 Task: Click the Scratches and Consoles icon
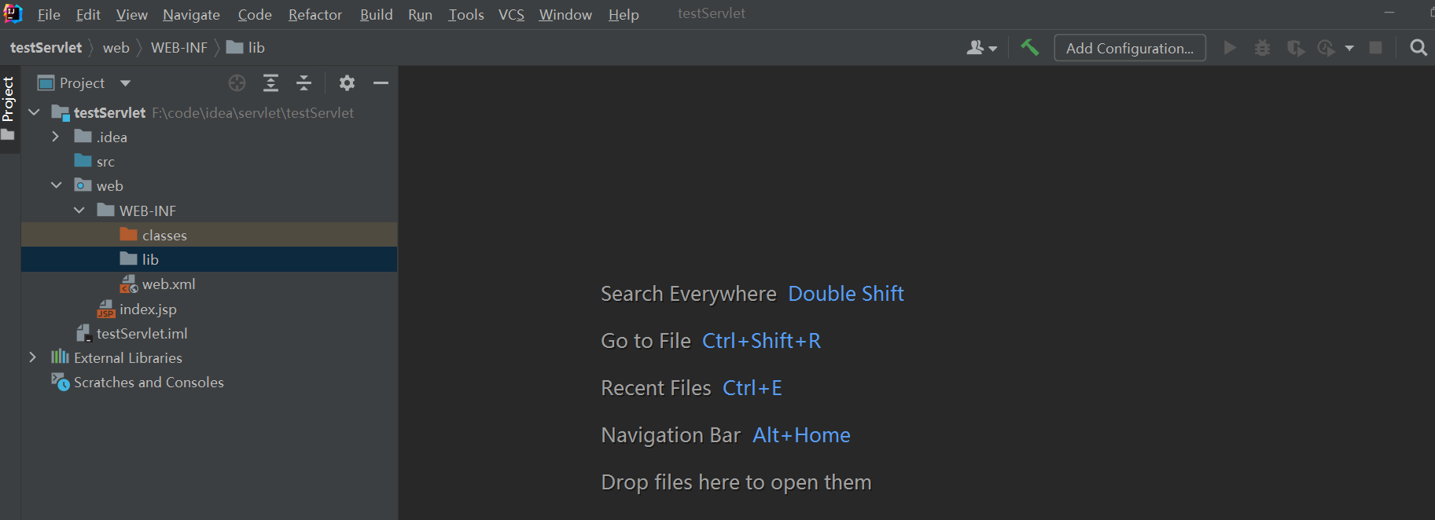pos(60,382)
